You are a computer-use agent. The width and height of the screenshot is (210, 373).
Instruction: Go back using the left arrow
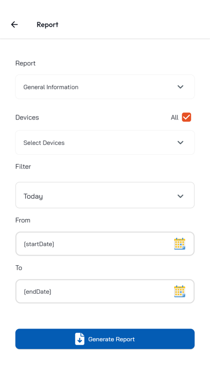tap(14, 25)
